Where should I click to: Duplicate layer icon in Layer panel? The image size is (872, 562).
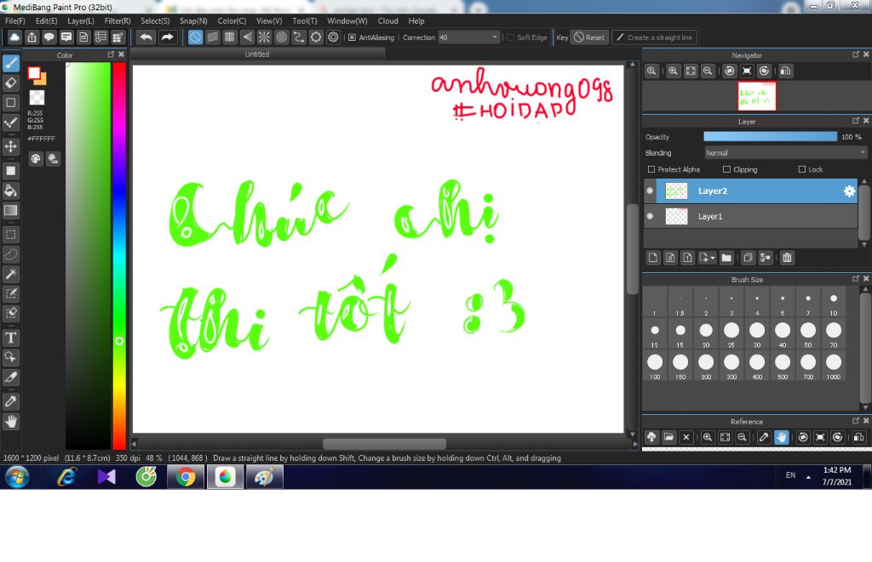748,258
